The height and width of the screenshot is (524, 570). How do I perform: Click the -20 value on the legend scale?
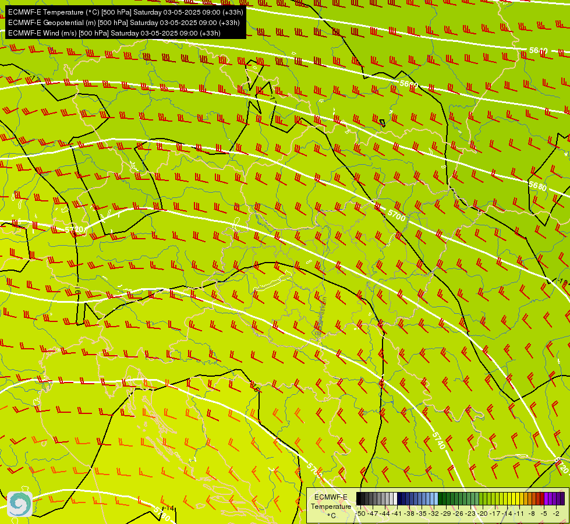[x=483, y=514]
